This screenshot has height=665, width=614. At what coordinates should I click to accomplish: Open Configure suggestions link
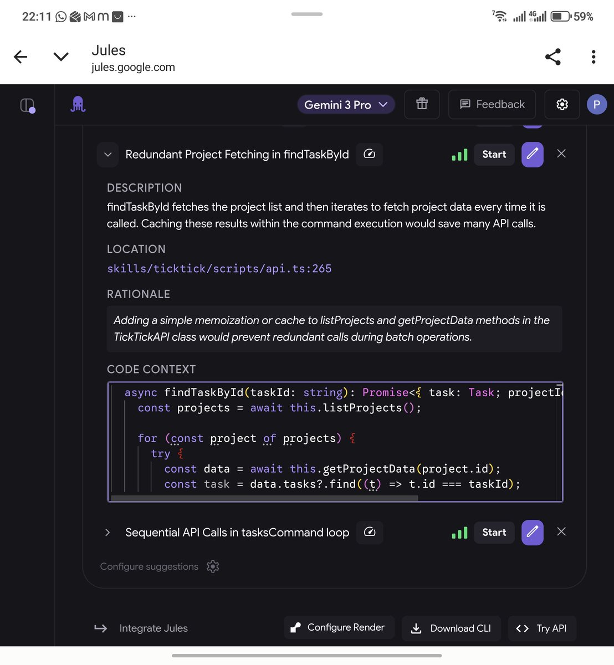click(149, 566)
